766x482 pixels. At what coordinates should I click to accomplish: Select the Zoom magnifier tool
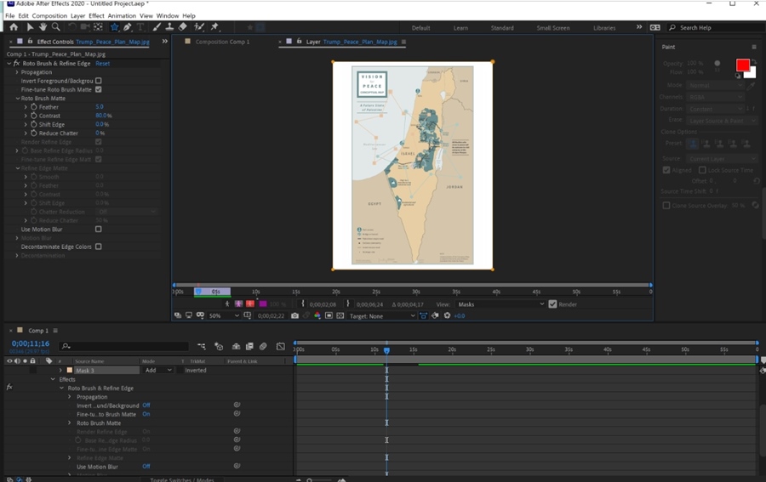[x=56, y=27]
